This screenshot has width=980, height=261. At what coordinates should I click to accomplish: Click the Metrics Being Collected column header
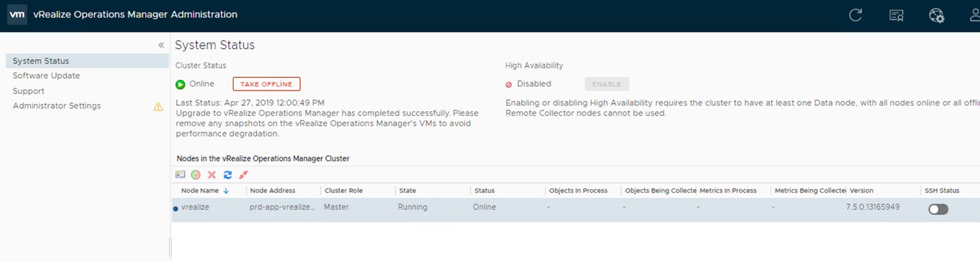pyautogui.click(x=810, y=191)
